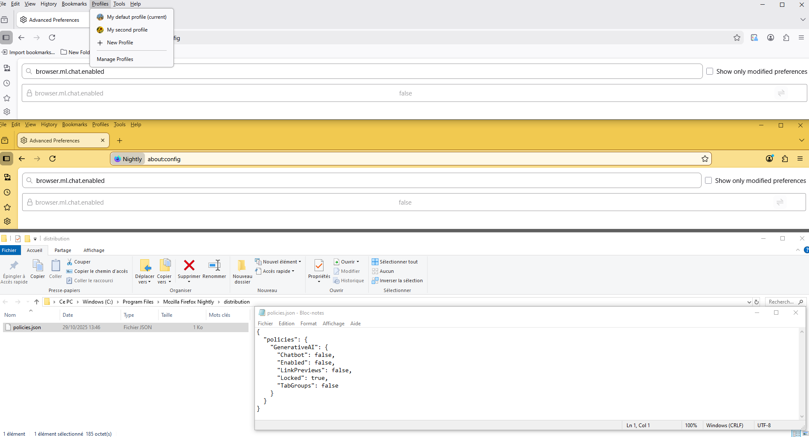Click the Nouveau dossier folder icon
The width and height of the screenshot is (809, 437).
(242, 266)
